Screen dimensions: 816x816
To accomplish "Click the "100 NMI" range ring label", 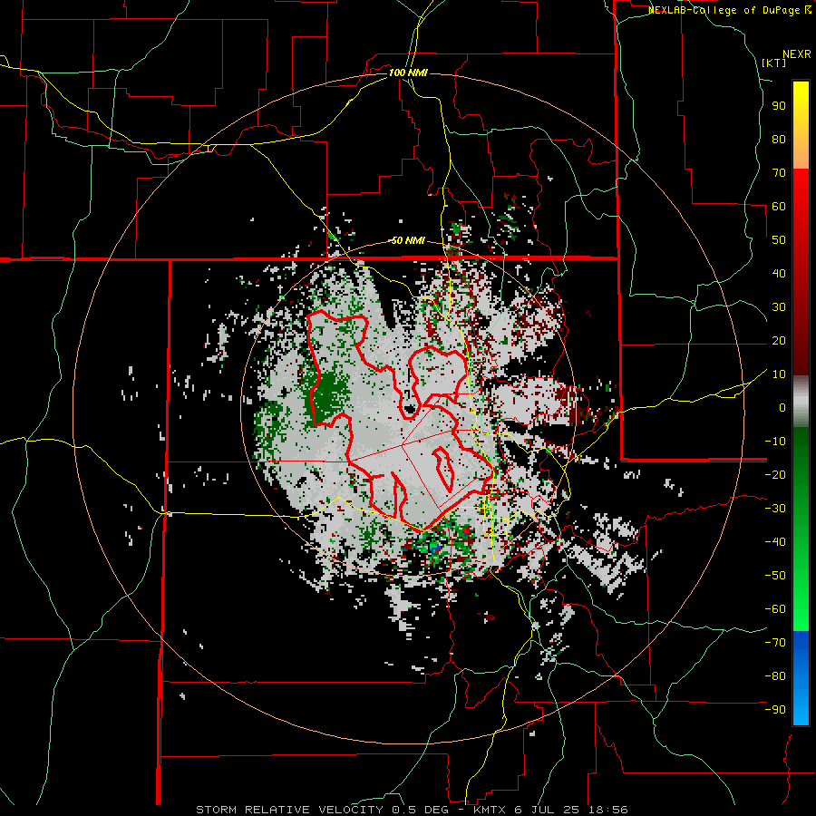I will [408, 73].
